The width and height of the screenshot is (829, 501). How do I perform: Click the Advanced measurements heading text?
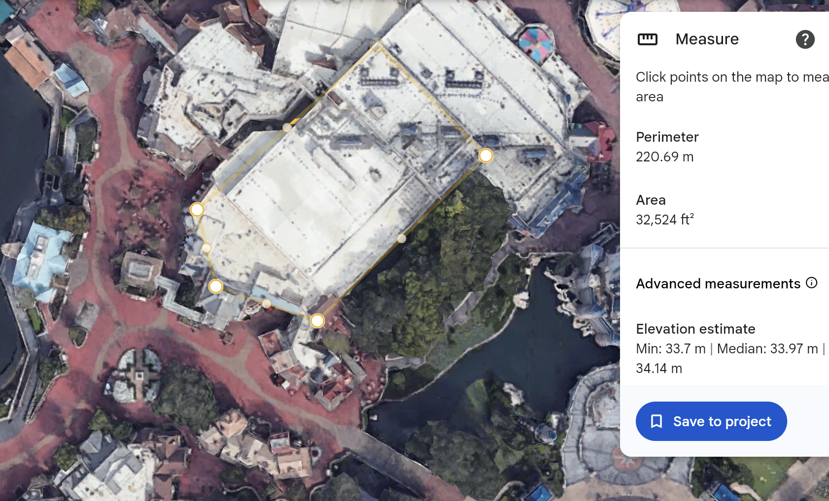pyautogui.click(x=718, y=284)
